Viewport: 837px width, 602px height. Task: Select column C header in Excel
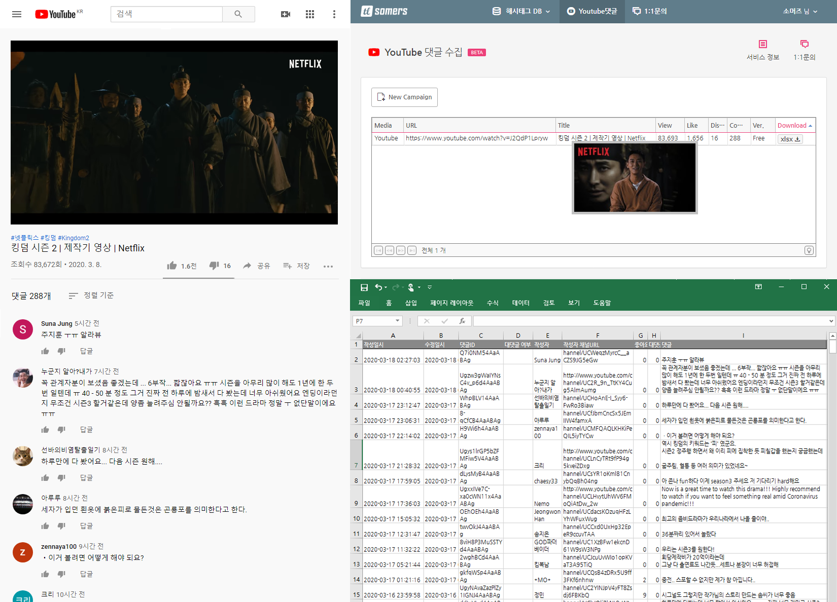coord(480,335)
